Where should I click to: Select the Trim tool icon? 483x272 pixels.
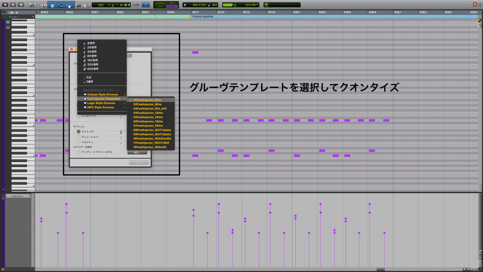tap(53, 6)
